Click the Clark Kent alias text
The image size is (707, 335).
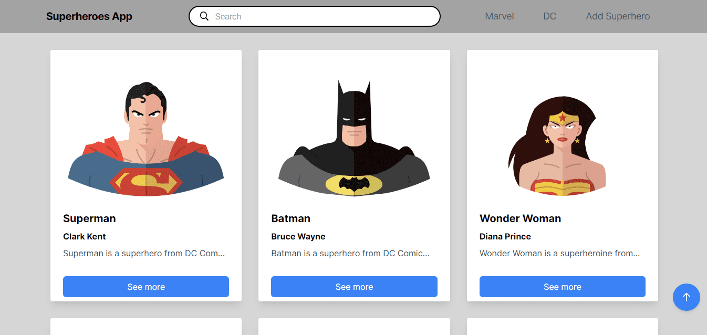tap(85, 236)
